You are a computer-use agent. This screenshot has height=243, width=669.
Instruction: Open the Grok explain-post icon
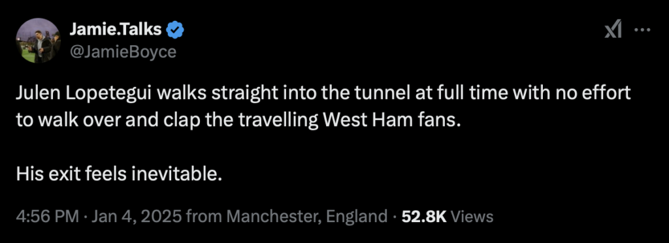(613, 30)
